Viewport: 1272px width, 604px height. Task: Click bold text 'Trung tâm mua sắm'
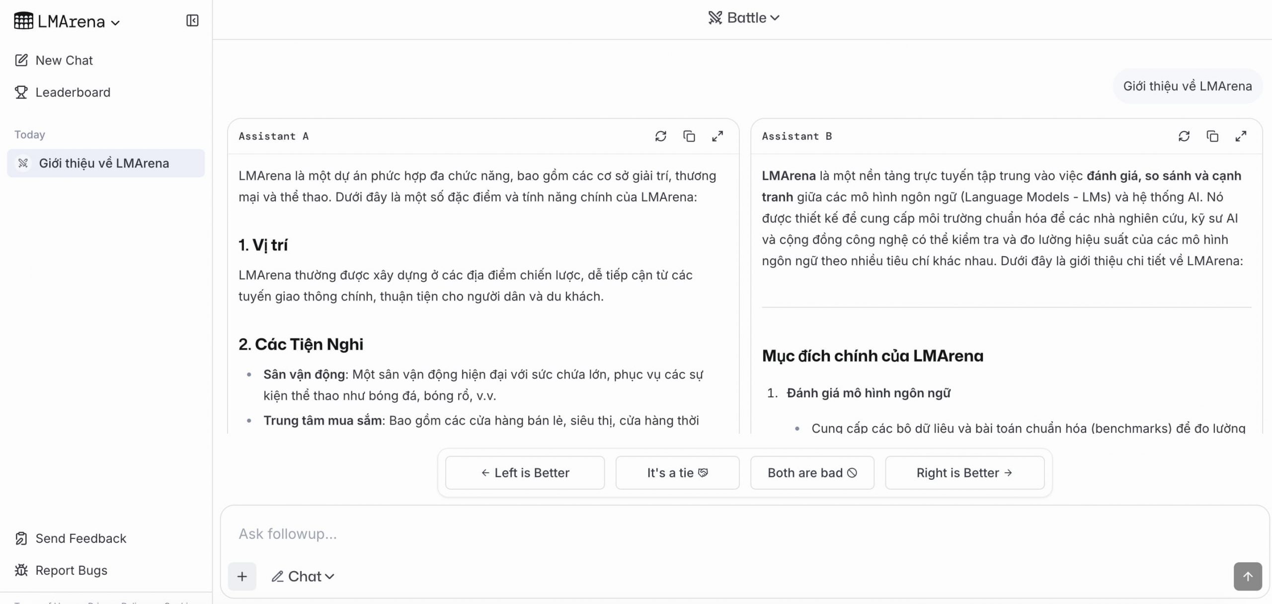point(322,421)
